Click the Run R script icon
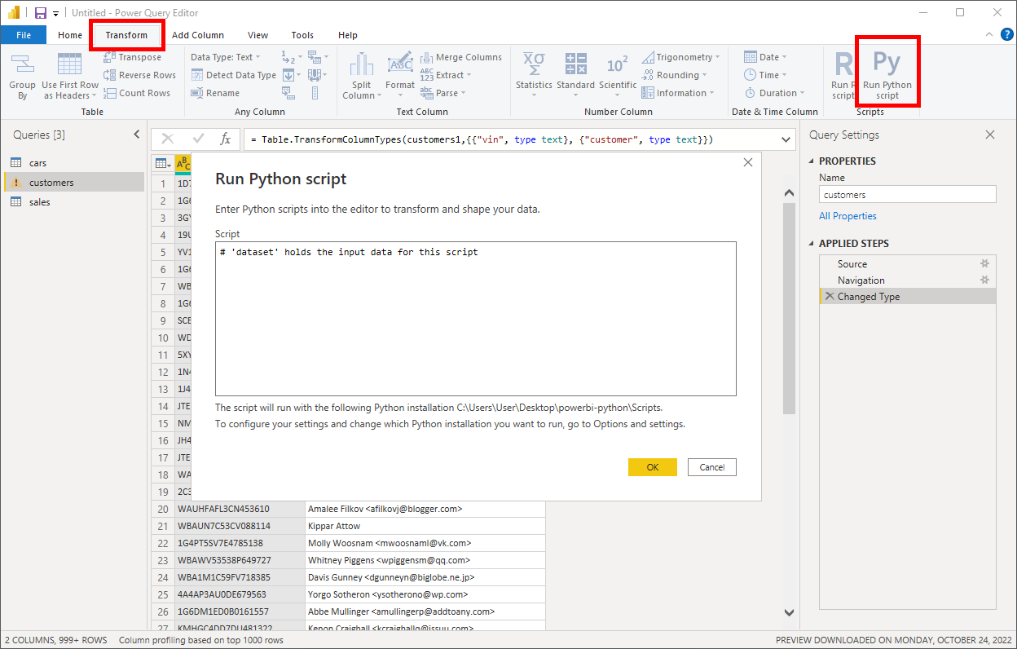 [x=843, y=73]
